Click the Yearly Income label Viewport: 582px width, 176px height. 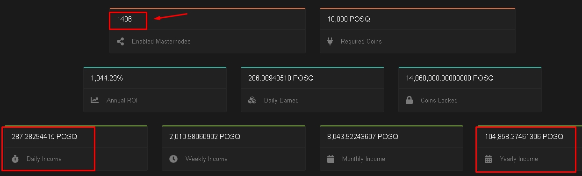[519, 159]
